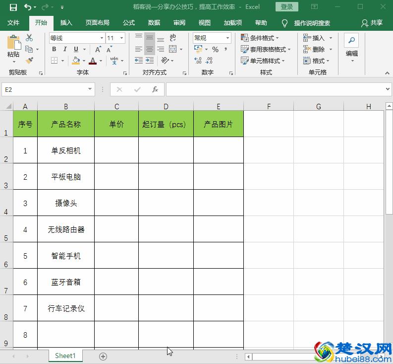Open the 单元格样式 cell styles dropdown

263,61
